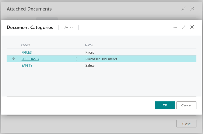Open the PURCHASER code link
This screenshot has height=134, width=203.
pos(30,59)
